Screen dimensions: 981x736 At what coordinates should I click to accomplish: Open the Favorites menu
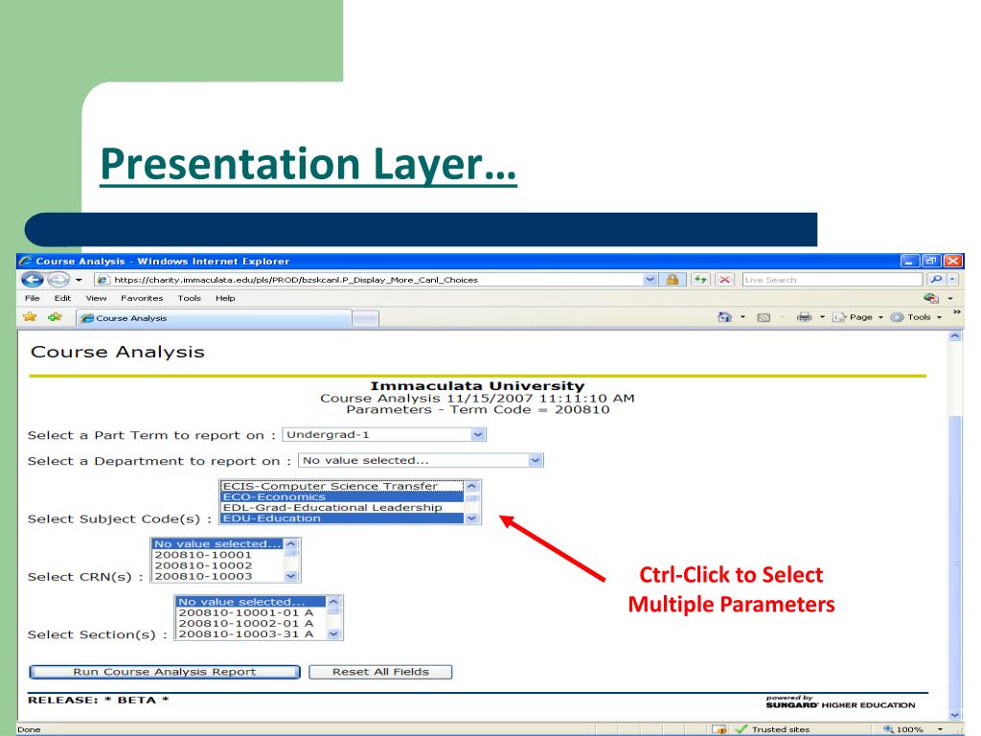tap(142, 299)
